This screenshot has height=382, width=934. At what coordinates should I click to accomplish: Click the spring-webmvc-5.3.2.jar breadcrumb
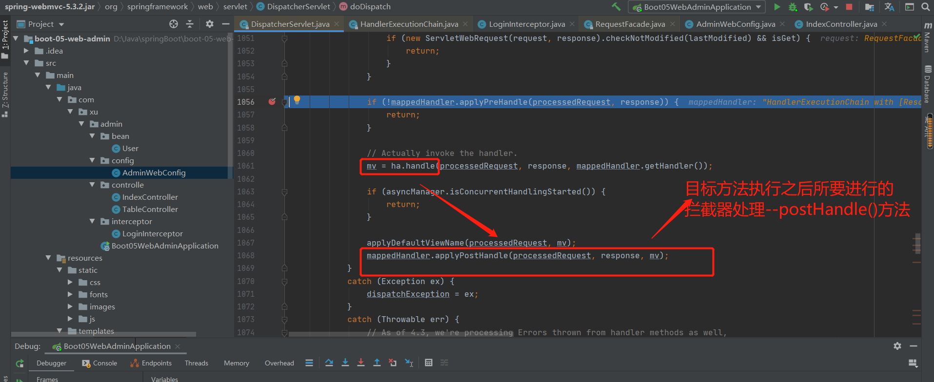pyautogui.click(x=49, y=7)
